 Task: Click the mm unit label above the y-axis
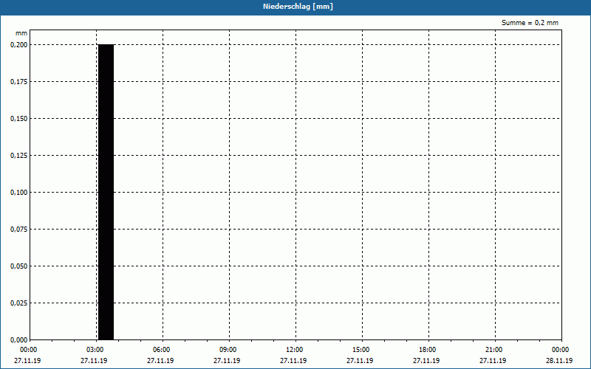point(21,33)
